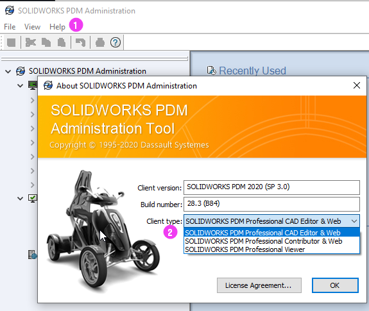Click the Paste toolbar icon
Viewport: 369px width, 311px height.
pos(62,42)
